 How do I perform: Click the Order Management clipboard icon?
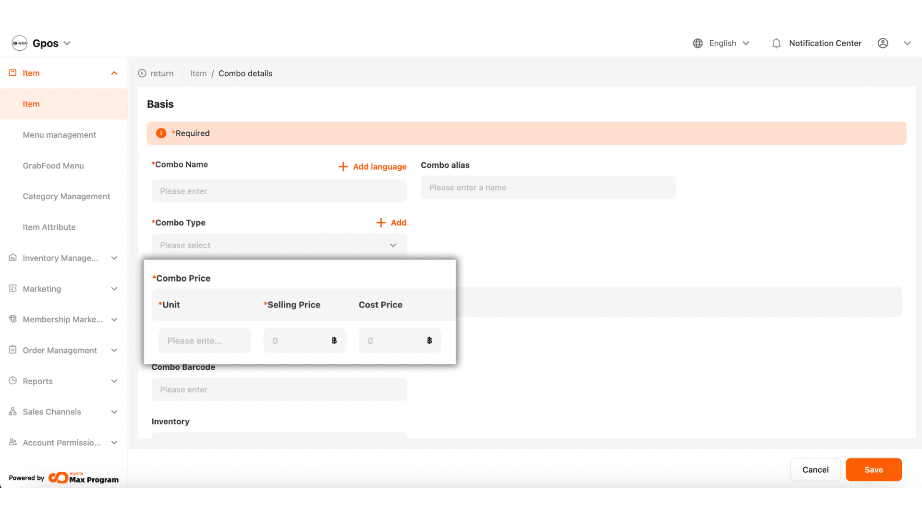(x=13, y=350)
